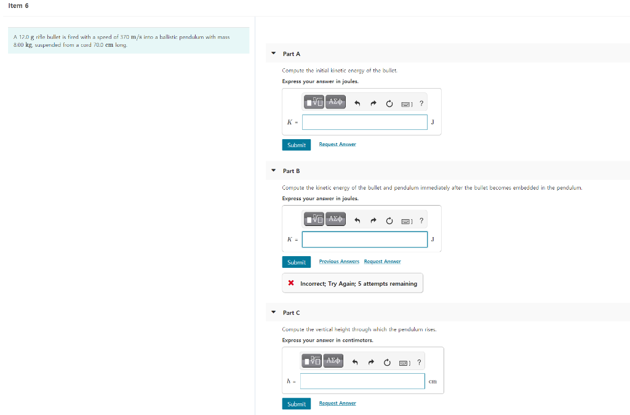Collapse the Part B section triangle
The width and height of the screenshot is (630, 415).
tap(274, 171)
